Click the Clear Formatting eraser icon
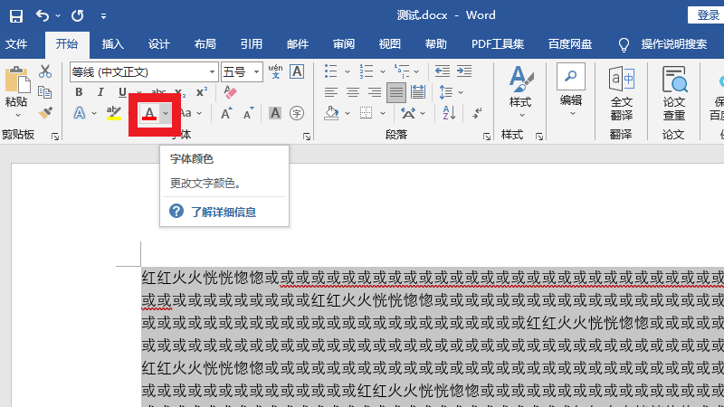The height and width of the screenshot is (407, 724). pos(230,92)
